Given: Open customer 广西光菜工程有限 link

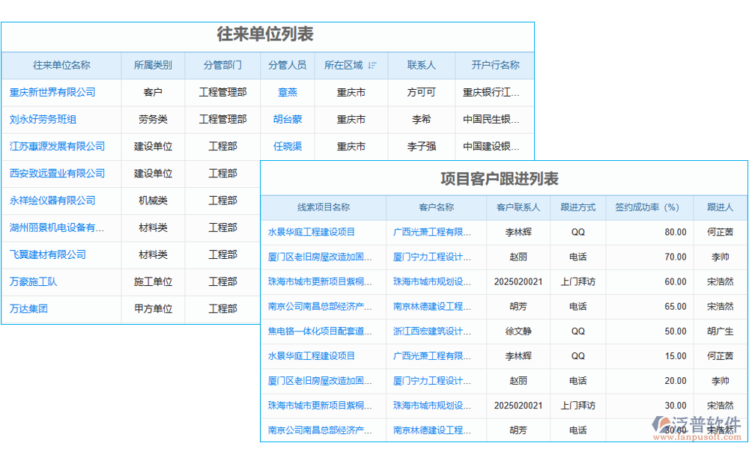Looking at the screenshot, I should (x=433, y=232).
